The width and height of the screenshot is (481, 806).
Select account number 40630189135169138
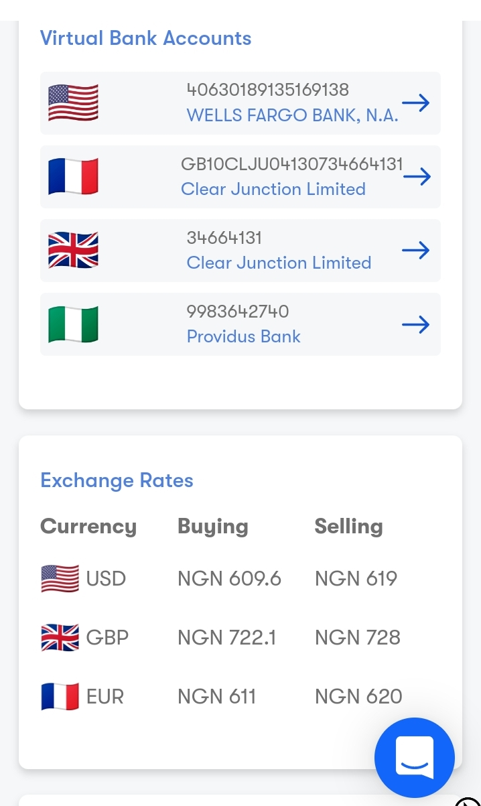click(267, 90)
